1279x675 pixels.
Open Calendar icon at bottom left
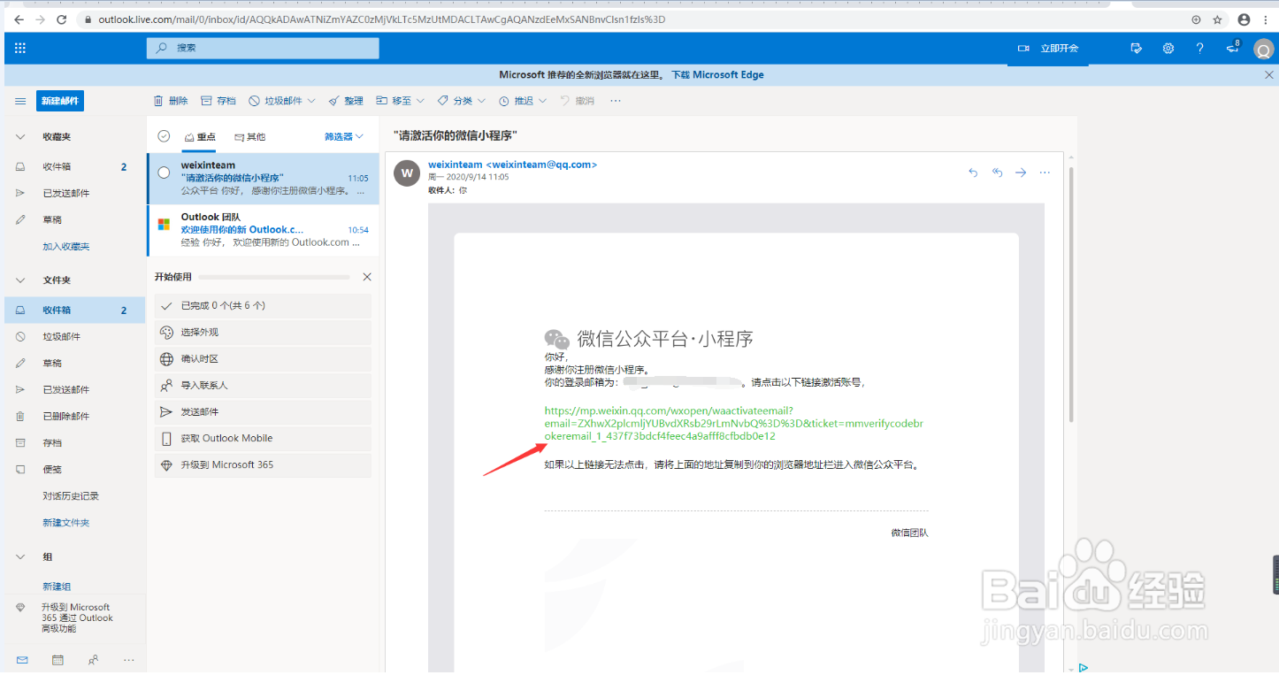tap(57, 660)
